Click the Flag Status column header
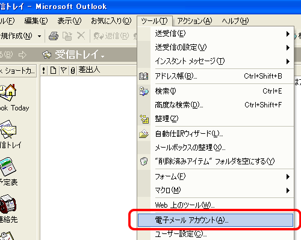The width and height of the screenshot is (301, 240). pos(64,70)
